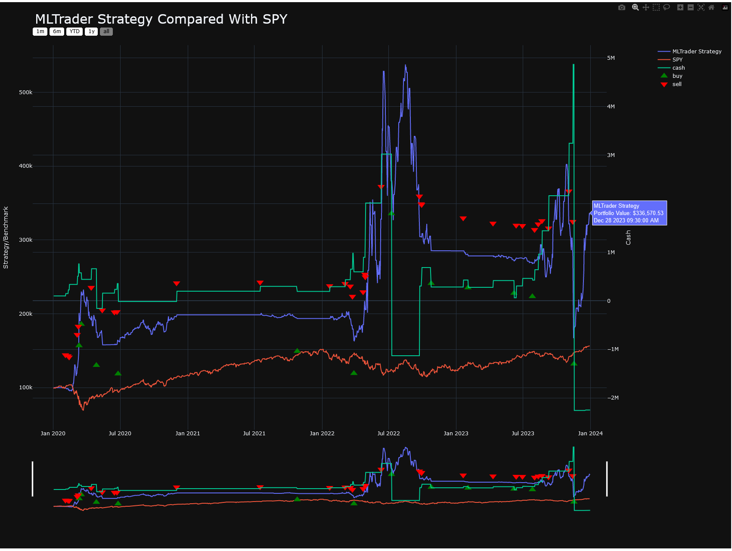Click the sell marker near Jul 2021
This screenshot has height=551, width=732.
260,283
